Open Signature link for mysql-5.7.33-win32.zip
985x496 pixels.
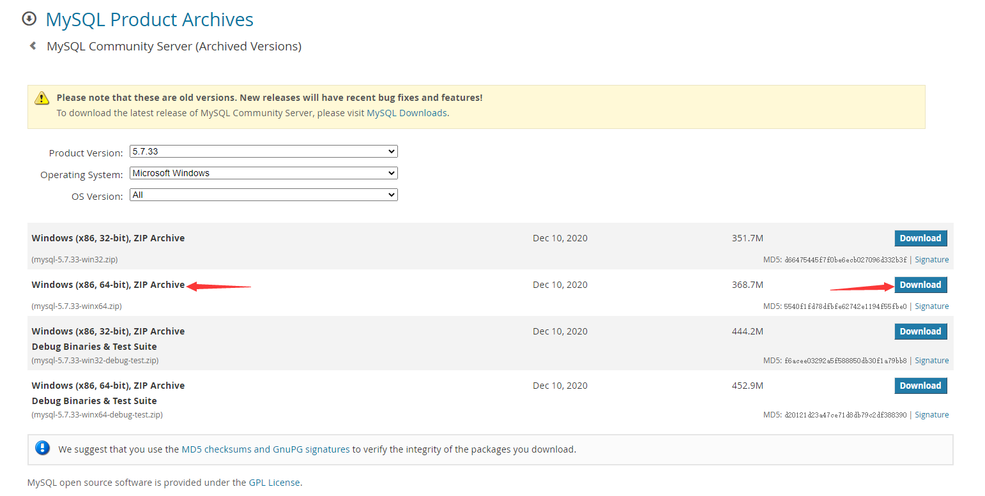click(x=932, y=260)
